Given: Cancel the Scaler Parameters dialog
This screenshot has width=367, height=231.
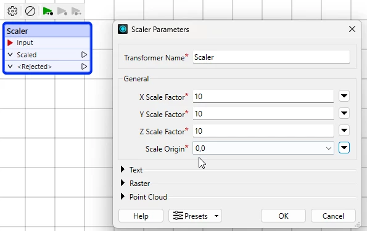Looking at the screenshot, I should (x=333, y=216).
